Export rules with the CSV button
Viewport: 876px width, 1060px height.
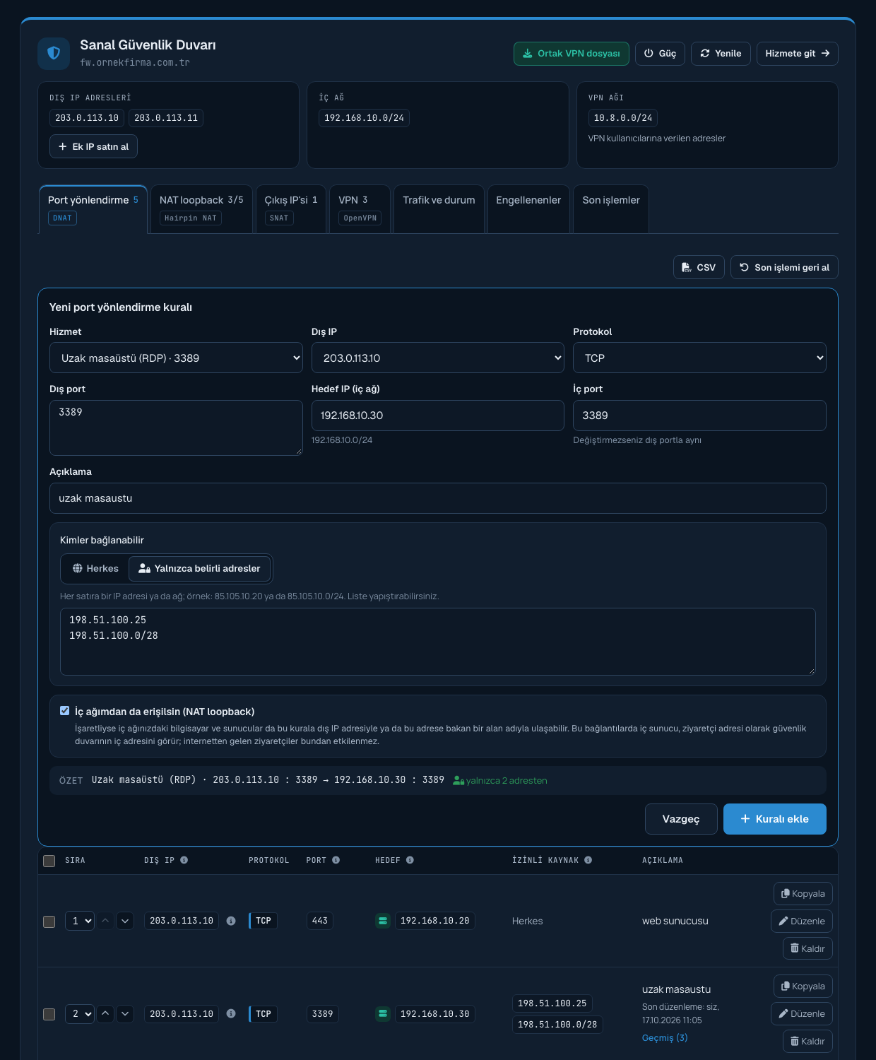click(x=699, y=267)
